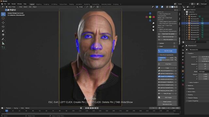Click the Scale X value field
This screenshot has width=209, height=117.
204,74
